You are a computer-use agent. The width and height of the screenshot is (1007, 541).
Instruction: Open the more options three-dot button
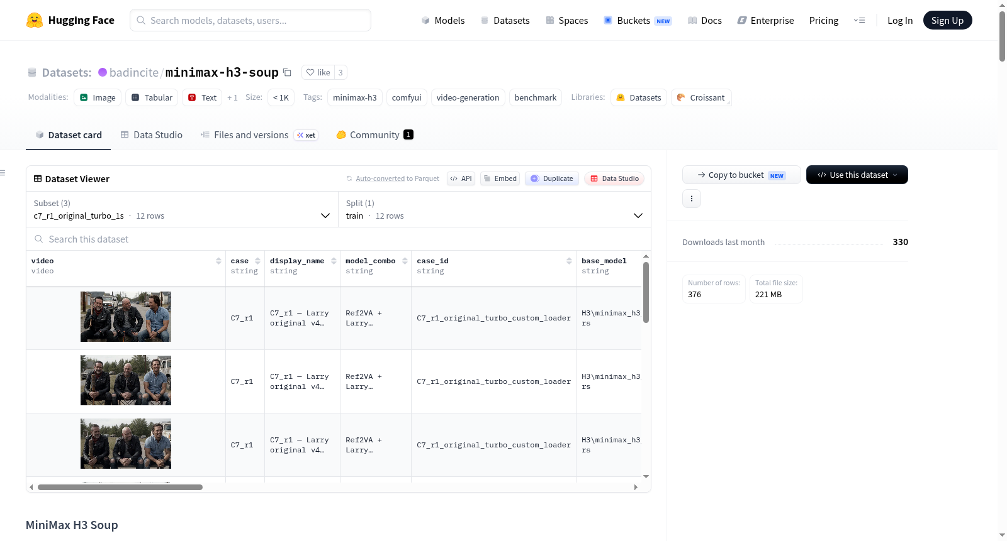pos(692,199)
